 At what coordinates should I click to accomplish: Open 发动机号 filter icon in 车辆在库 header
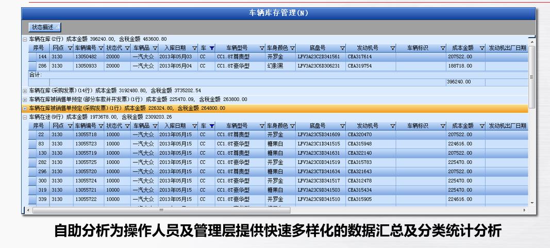click(392, 48)
